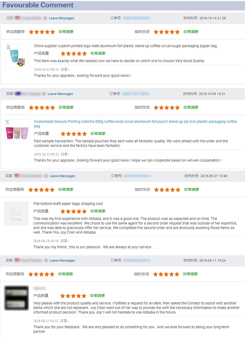Open teal coffee scrub bag product thumbnail
The height and width of the screenshot is (340, 245).
[17, 56]
